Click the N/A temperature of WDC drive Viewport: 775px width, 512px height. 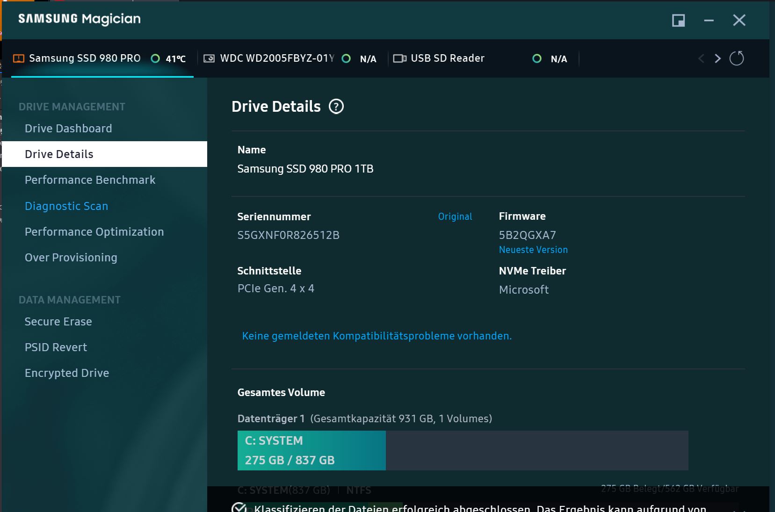pos(368,59)
